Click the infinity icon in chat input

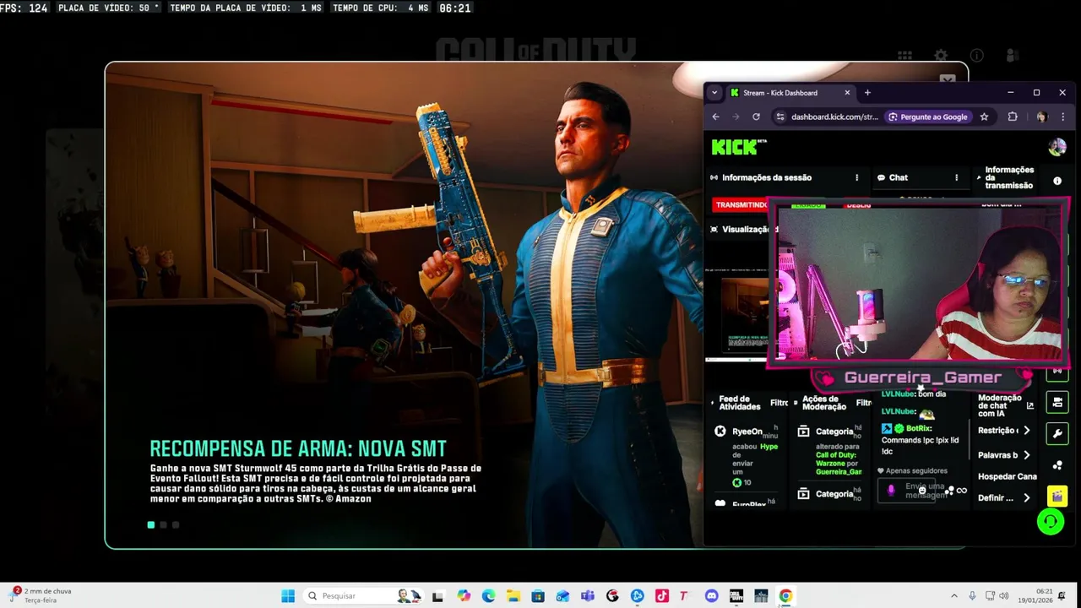tap(961, 491)
